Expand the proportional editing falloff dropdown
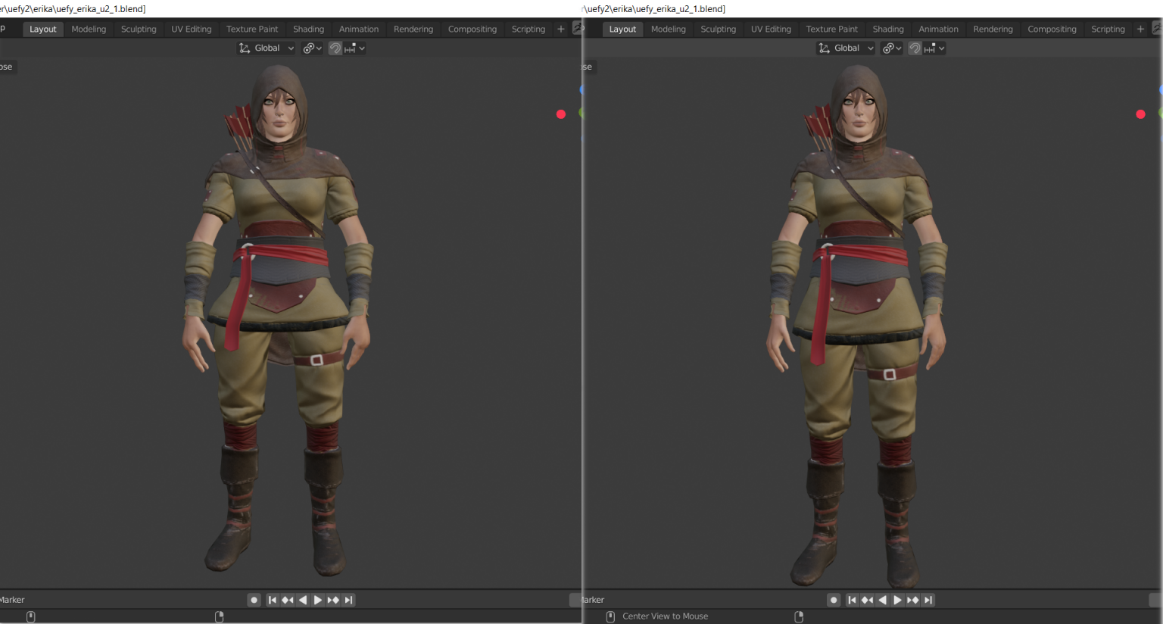The height and width of the screenshot is (624, 1163). pos(361,48)
